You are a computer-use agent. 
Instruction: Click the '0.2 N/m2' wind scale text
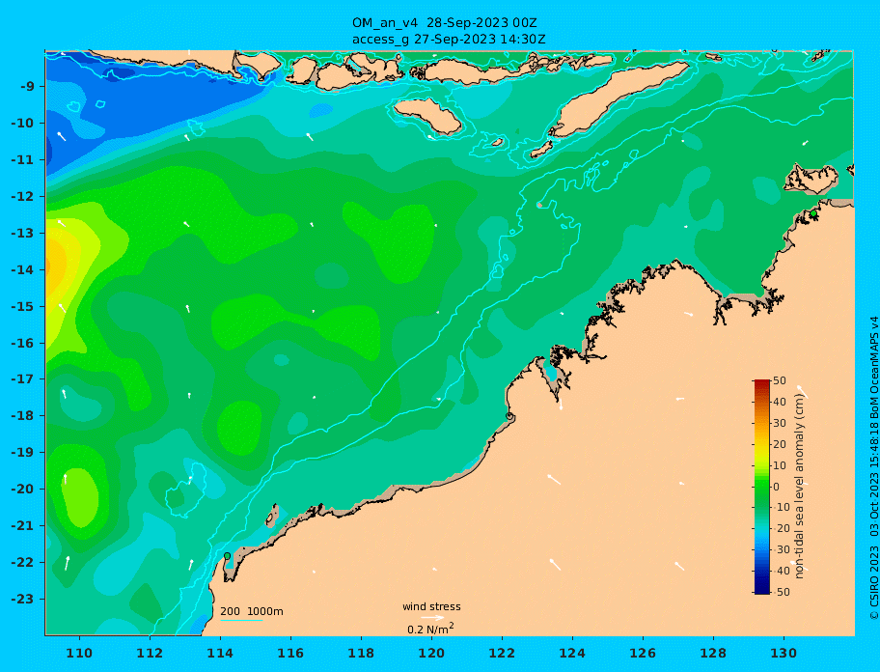[430, 629]
